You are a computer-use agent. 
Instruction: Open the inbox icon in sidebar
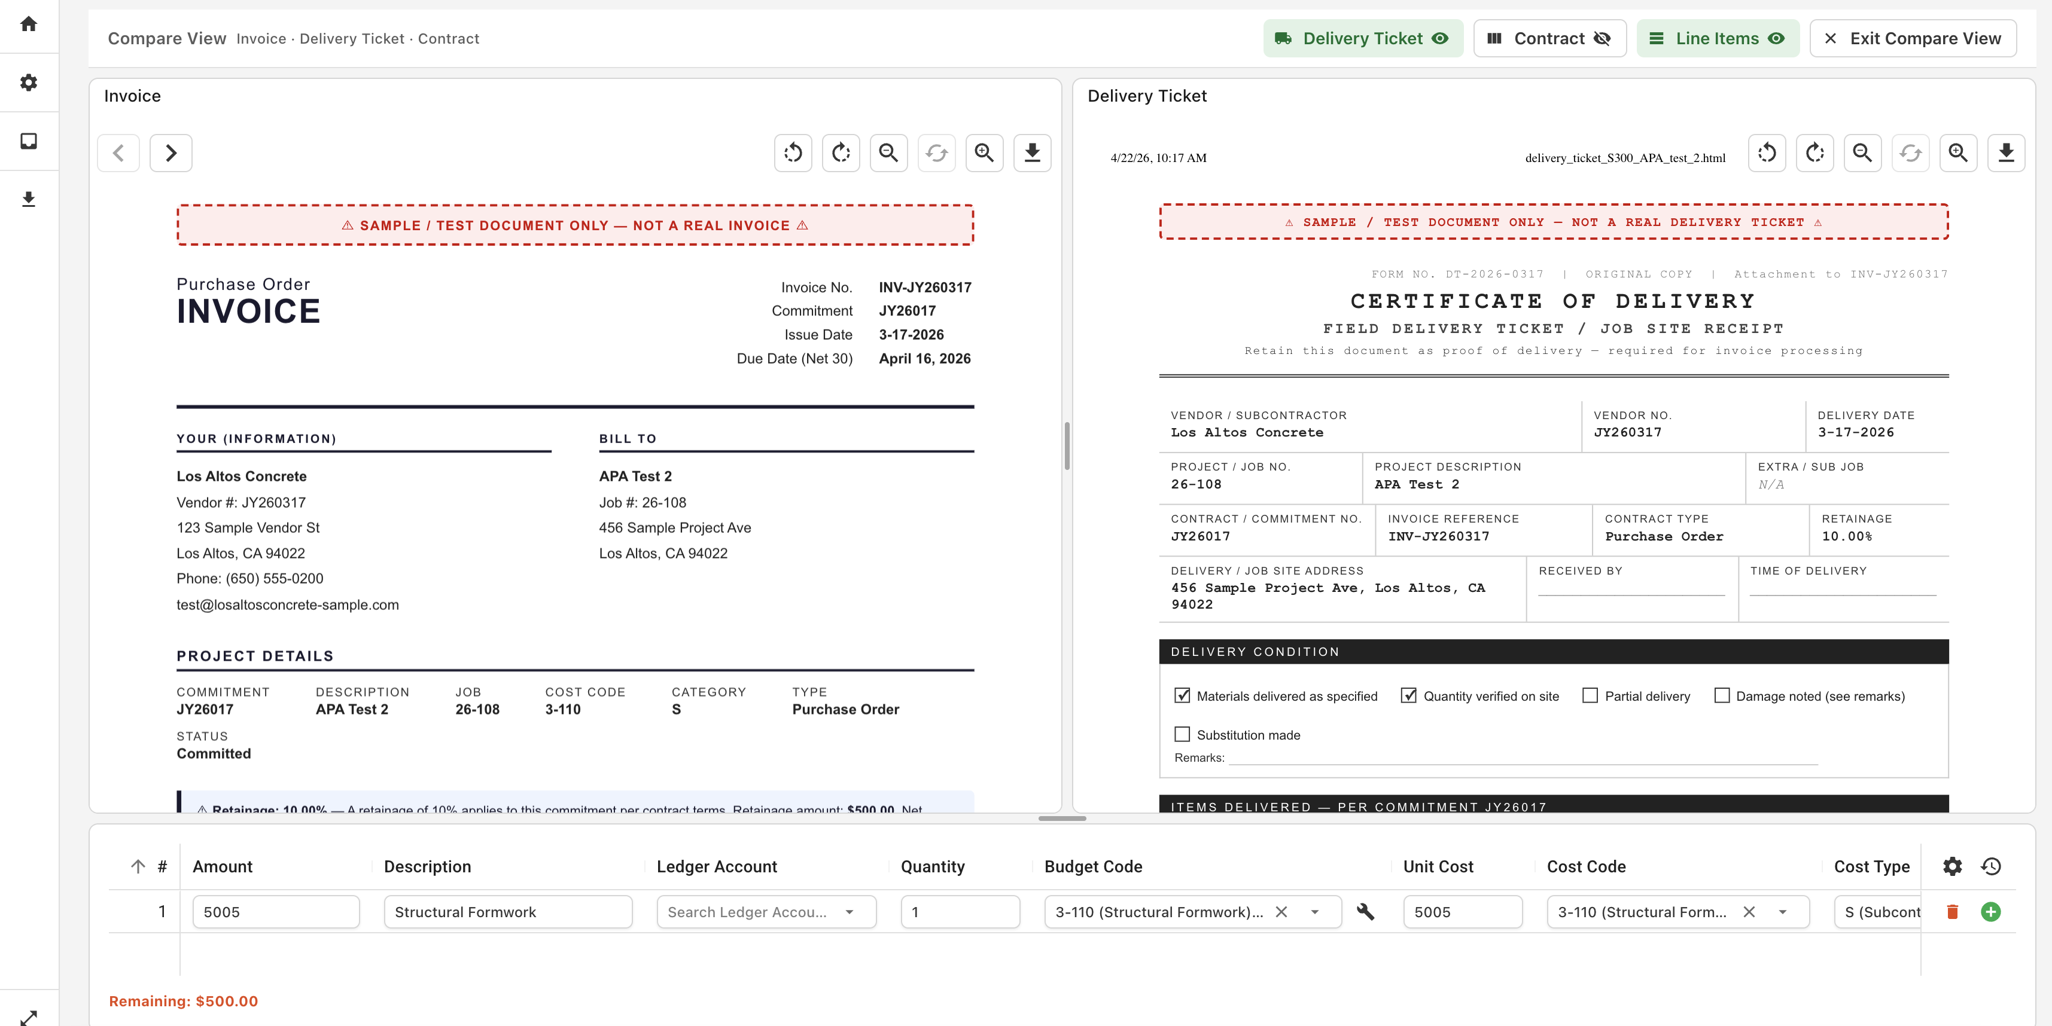click(x=29, y=141)
